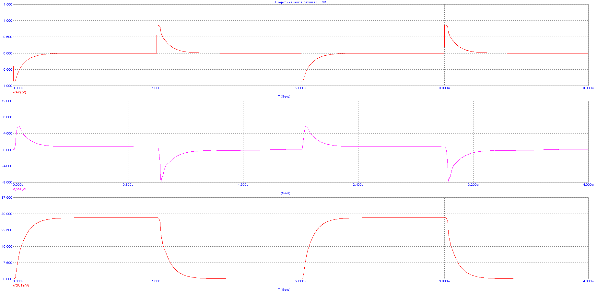Screen dimensions: 597x293
Task: Click the v(A2) (V) trace label
Action: pyautogui.click(x=19, y=92)
